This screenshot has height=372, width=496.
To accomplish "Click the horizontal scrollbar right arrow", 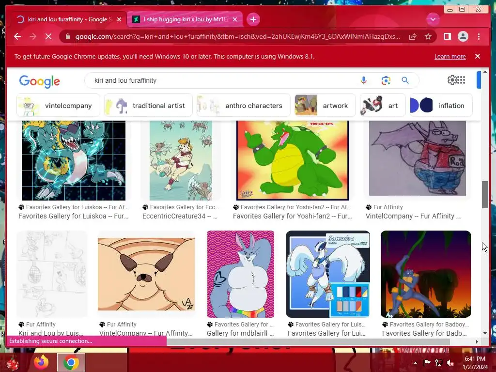I will (477, 341).
